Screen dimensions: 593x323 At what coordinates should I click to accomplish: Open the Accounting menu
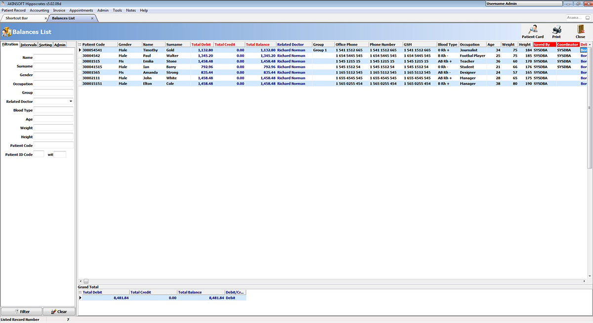tap(40, 10)
